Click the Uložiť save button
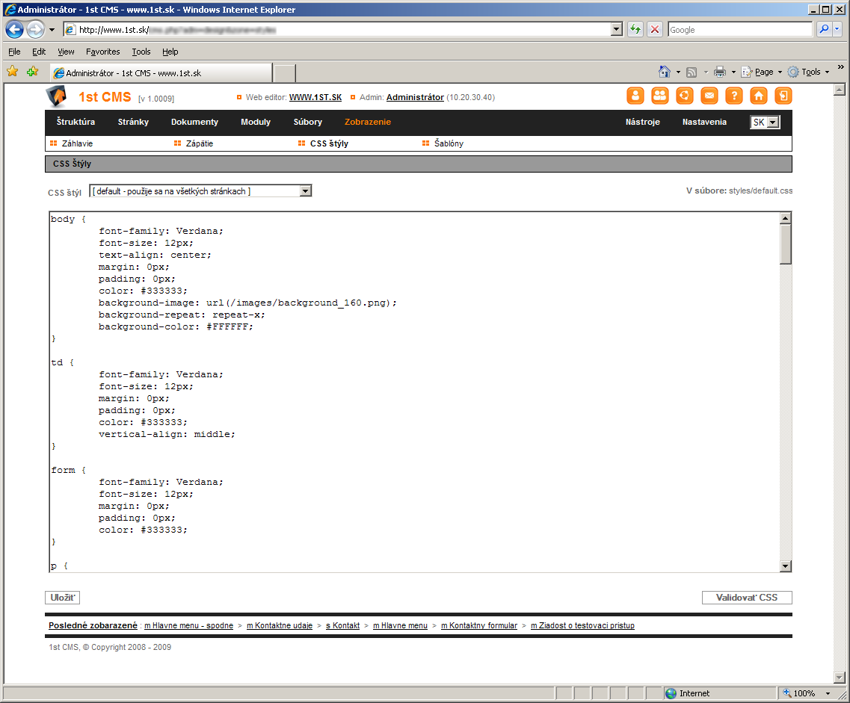This screenshot has height=703, width=850. point(62,598)
